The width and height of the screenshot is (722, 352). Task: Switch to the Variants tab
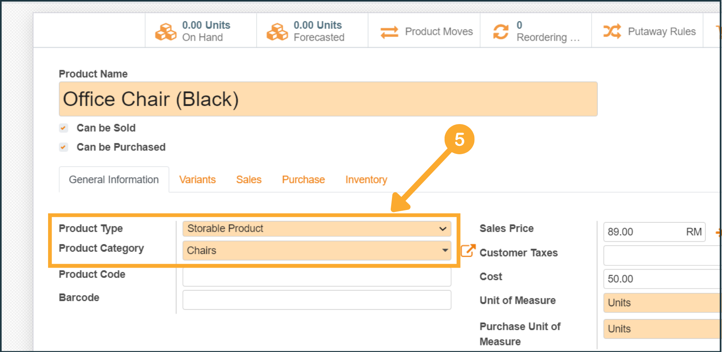pyautogui.click(x=197, y=179)
